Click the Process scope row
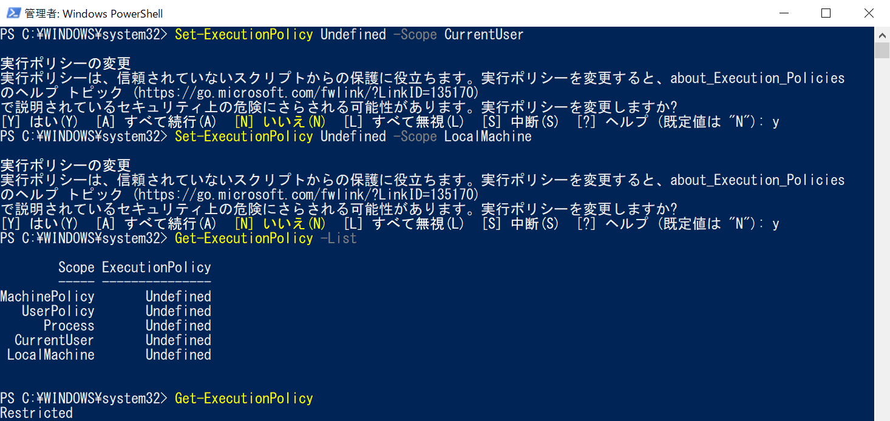The width and height of the screenshot is (890, 421). (69, 326)
